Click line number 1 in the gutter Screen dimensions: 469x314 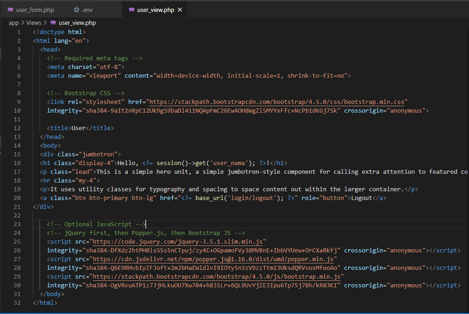[19, 32]
